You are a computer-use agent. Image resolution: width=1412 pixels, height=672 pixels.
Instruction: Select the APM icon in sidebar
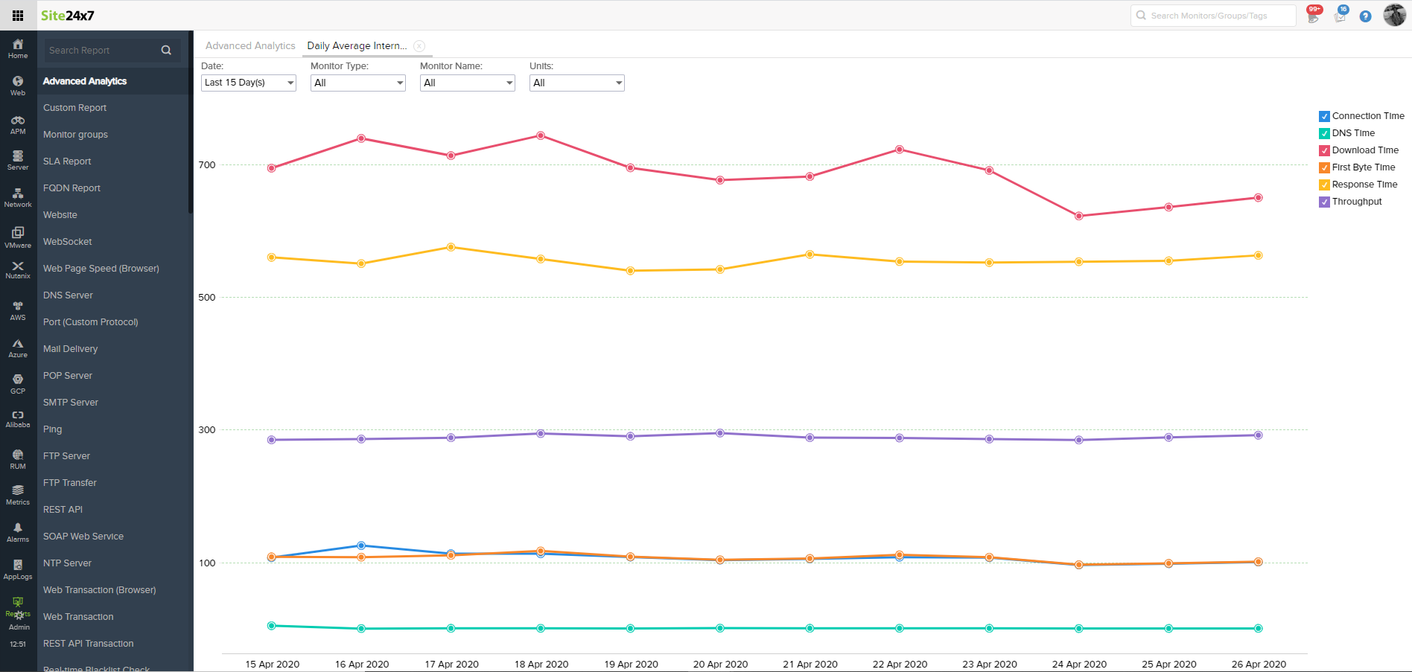tap(17, 123)
